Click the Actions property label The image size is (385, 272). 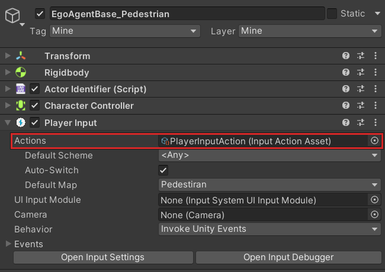point(30,141)
